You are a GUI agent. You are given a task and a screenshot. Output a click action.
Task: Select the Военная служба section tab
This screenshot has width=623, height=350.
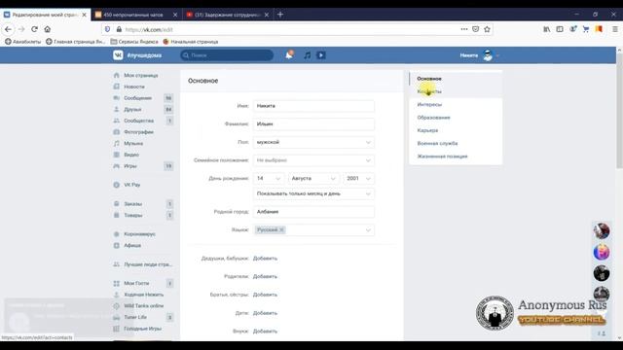click(456, 143)
